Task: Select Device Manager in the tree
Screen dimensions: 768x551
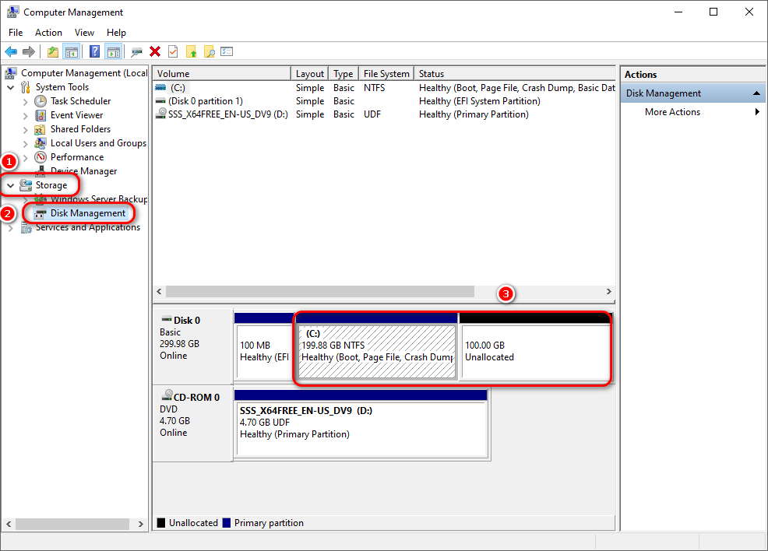Action: [x=83, y=171]
